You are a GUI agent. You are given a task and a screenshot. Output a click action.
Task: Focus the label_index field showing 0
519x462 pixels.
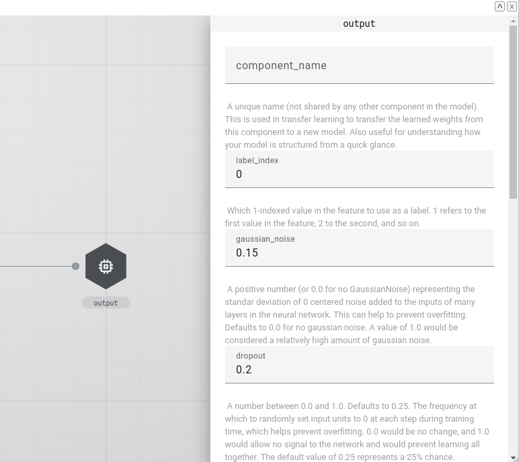click(x=359, y=174)
